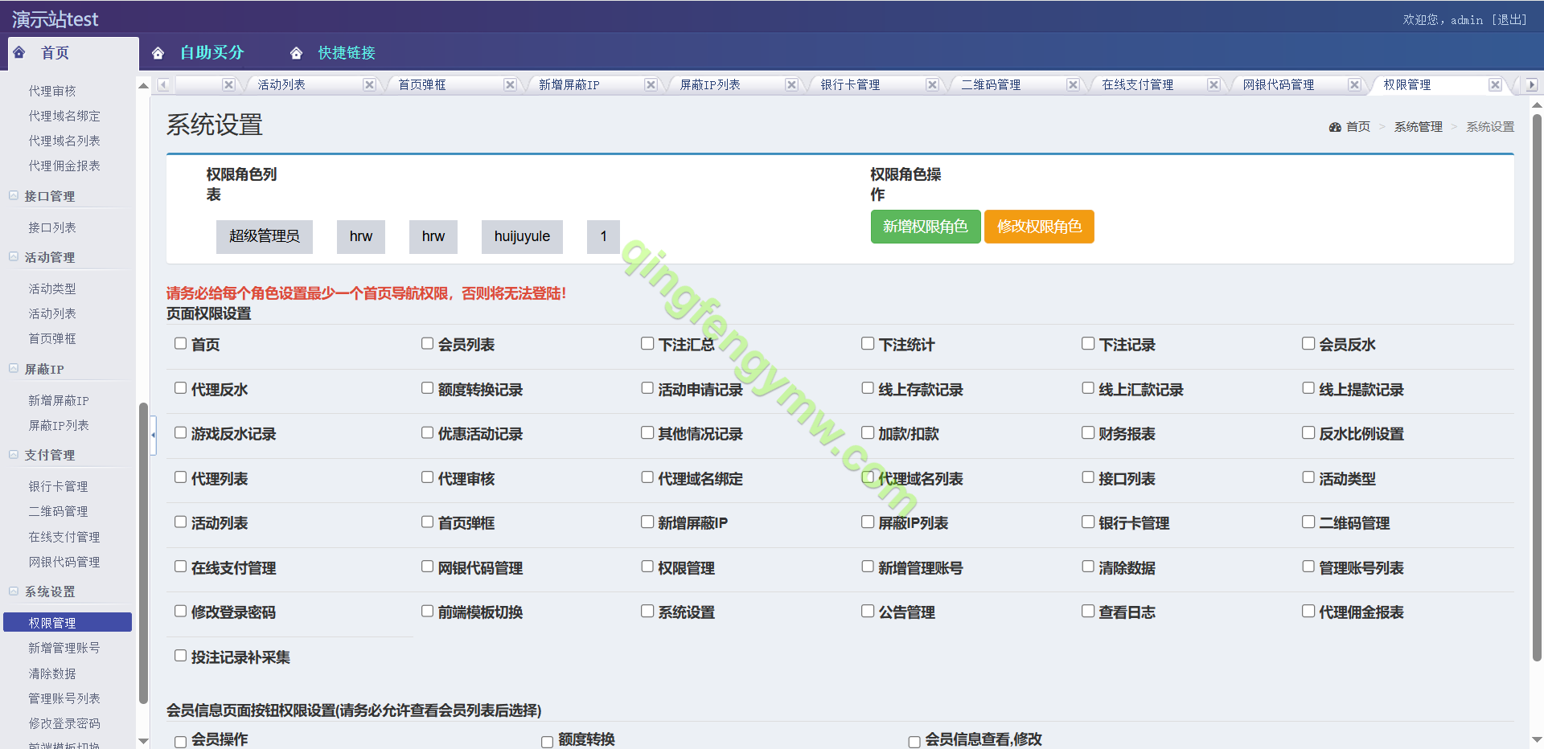Check the 会员操作 button permission

coord(181,742)
